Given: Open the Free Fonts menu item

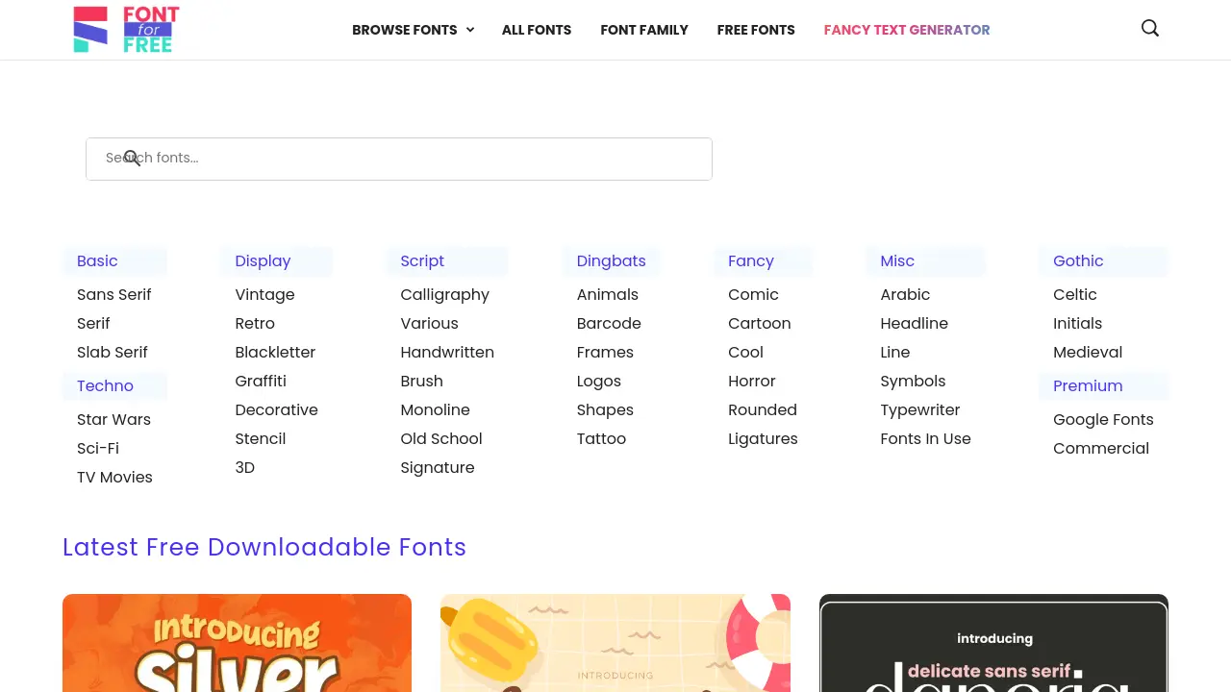Looking at the screenshot, I should pos(756,30).
